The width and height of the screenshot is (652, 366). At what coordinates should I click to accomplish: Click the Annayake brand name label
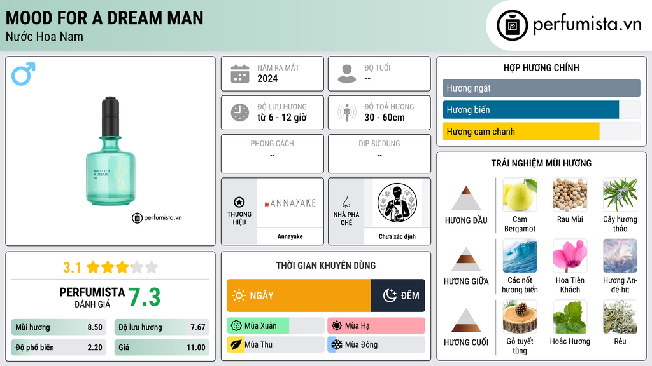pyautogui.click(x=290, y=236)
